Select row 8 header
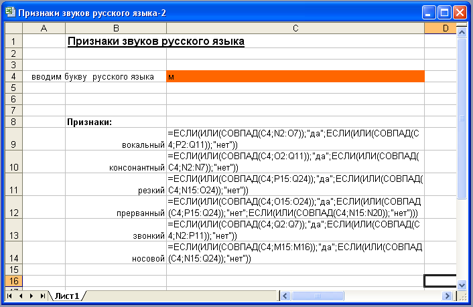 click(13, 122)
